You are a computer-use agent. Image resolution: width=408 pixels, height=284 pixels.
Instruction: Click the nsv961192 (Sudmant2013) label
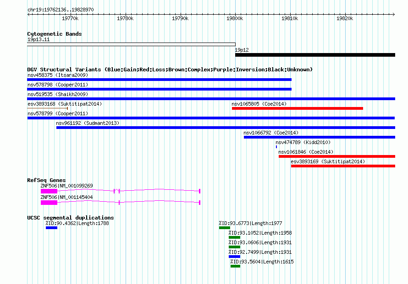click(88, 123)
